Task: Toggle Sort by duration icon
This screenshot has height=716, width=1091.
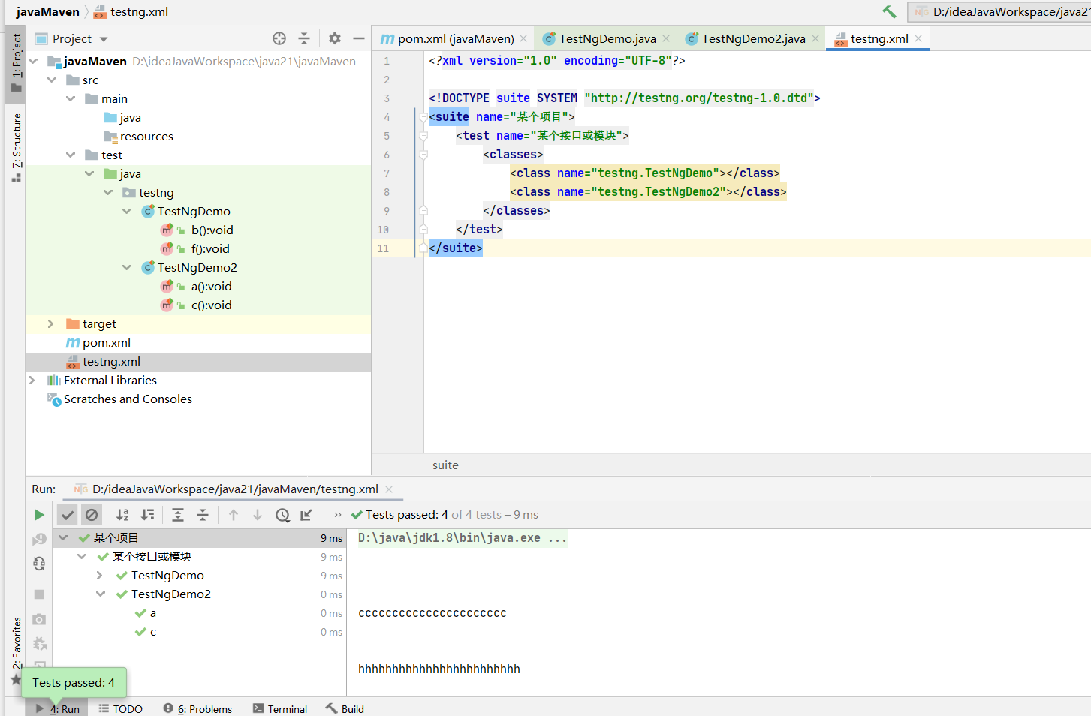Action: coord(148,515)
